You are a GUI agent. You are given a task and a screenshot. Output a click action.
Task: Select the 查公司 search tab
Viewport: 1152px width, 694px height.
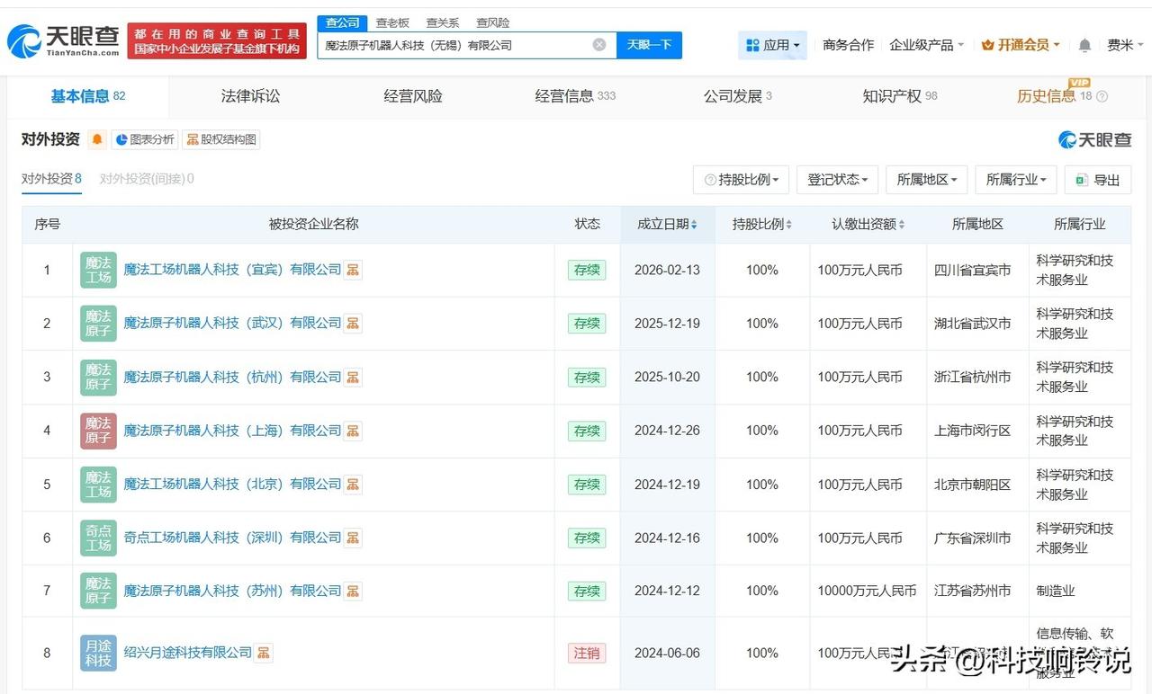tap(342, 23)
